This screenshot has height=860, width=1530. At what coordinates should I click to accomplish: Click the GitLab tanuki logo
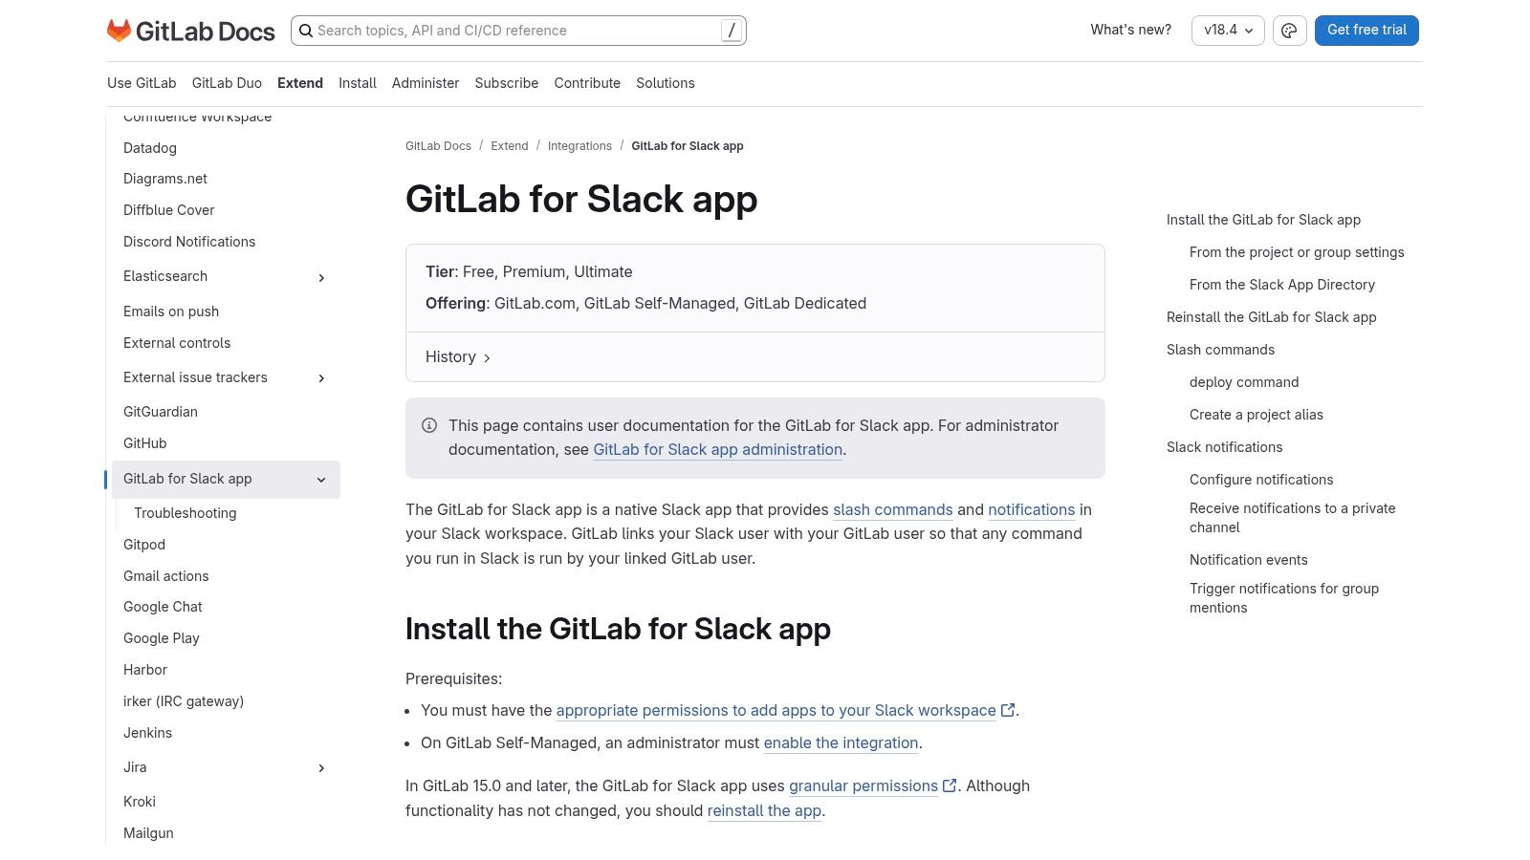(x=119, y=30)
